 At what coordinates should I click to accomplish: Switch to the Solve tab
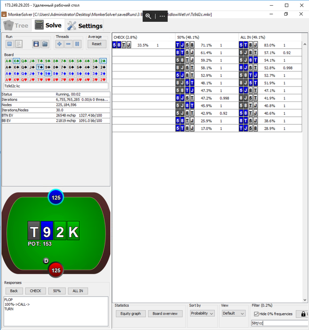48,25
